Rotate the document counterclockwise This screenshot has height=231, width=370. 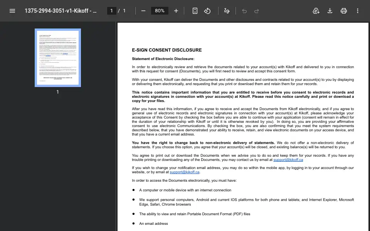pos(207,11)
